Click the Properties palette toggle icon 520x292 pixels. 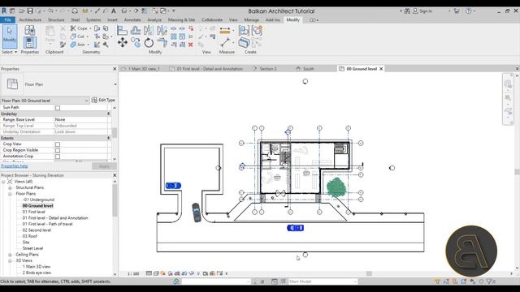[x=30, y=43]
